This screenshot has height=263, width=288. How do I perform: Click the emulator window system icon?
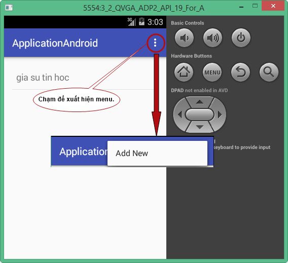pos(9,8)
